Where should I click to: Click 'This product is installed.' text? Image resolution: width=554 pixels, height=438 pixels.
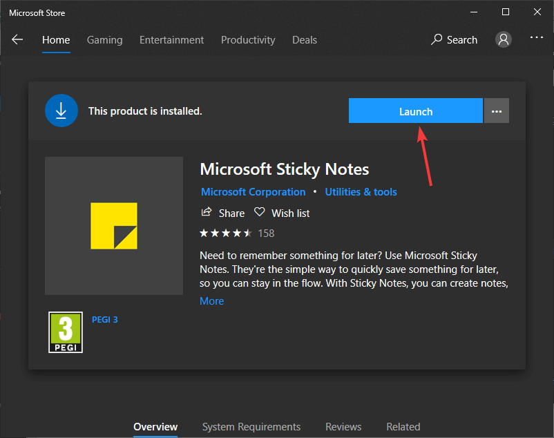click(145, 111)
